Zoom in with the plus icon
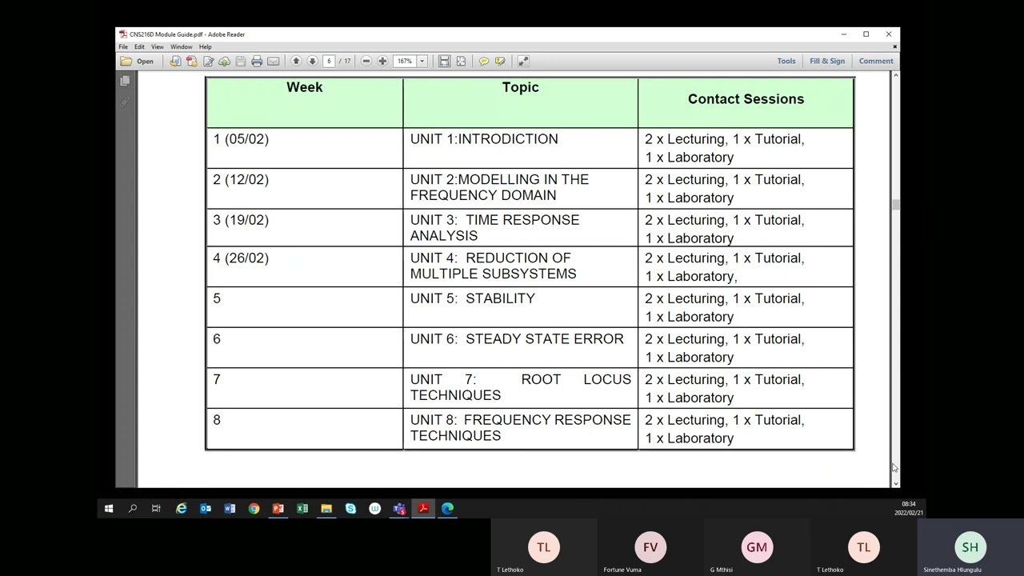1024x576 pixels. click(x=382, y=61)
